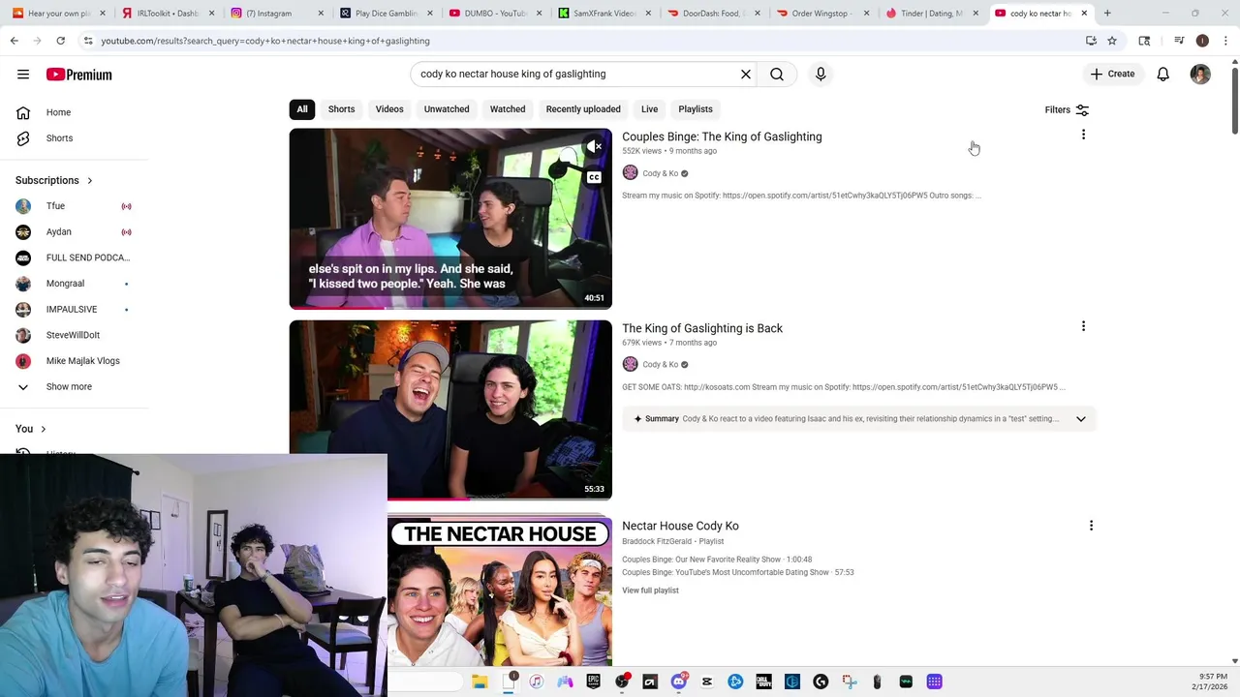Screen dimensions: 1240x697
Task: Open the Couples Binge: The King of Gaslighting title
Action: (x=722, y=136)
